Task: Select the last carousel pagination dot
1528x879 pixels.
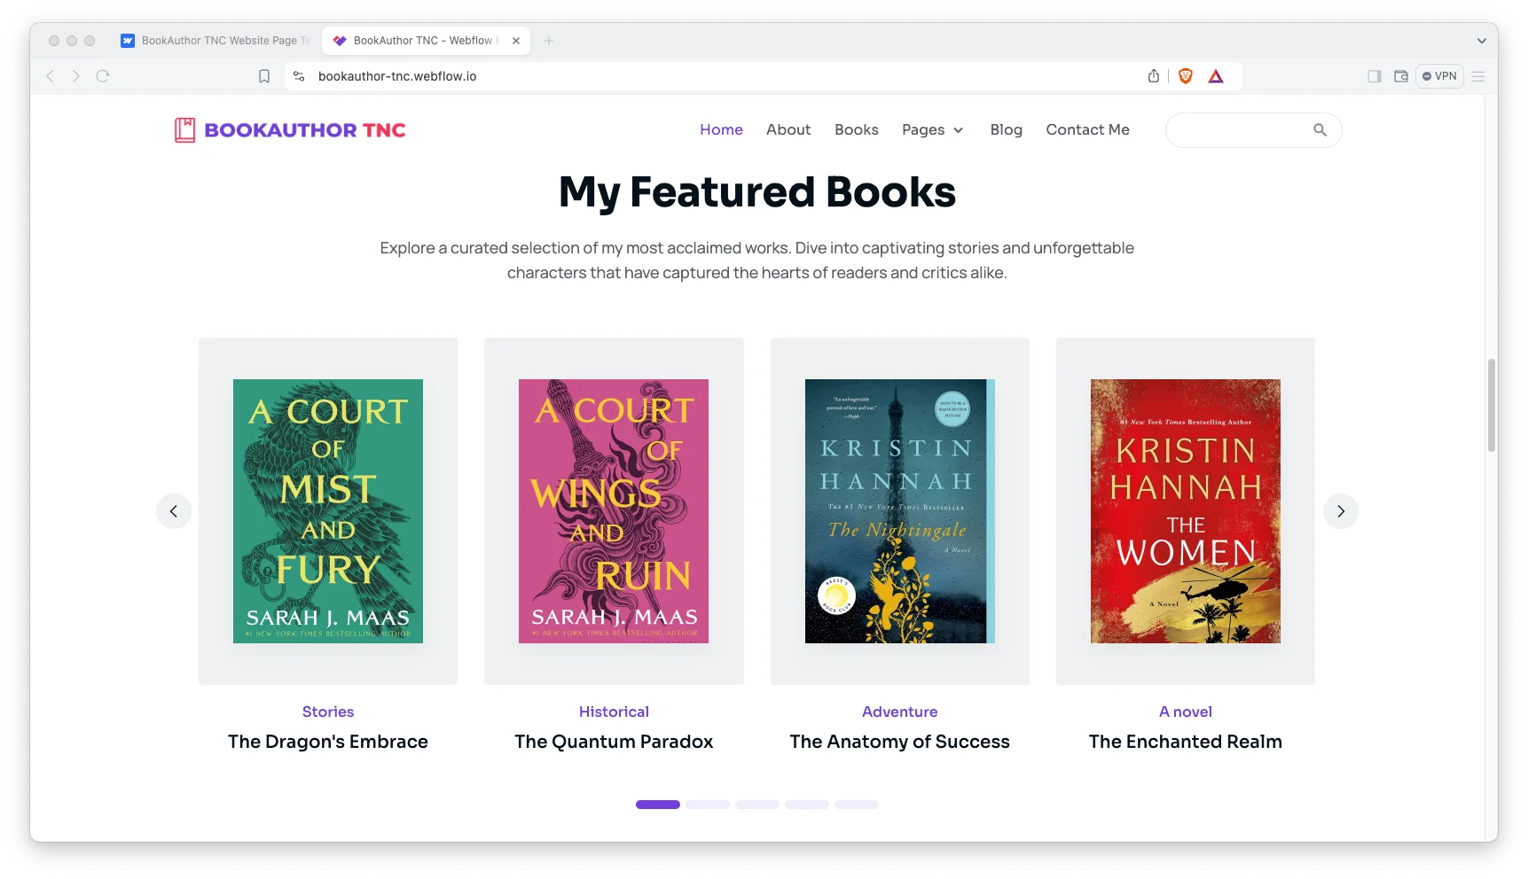Action: (856, 805)
